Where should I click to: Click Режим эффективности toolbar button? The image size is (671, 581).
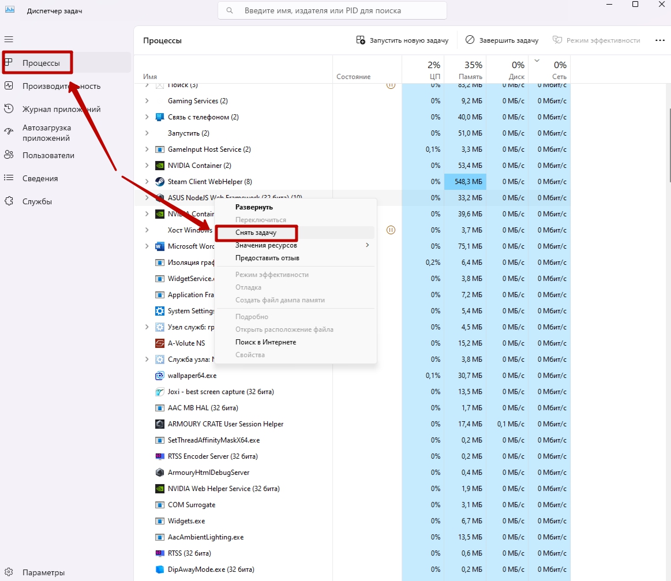point(596,40)
